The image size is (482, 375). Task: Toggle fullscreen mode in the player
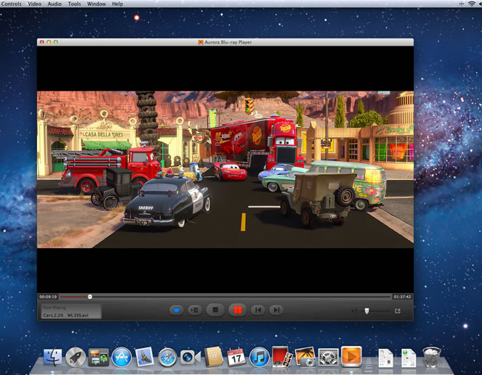click(x=398, y=310)
